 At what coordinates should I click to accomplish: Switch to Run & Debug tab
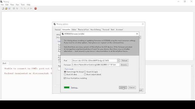click(95, 30)
